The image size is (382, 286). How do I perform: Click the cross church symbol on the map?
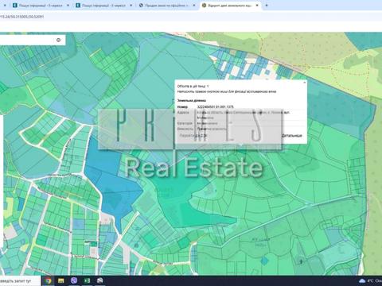[x=301, y=261]
